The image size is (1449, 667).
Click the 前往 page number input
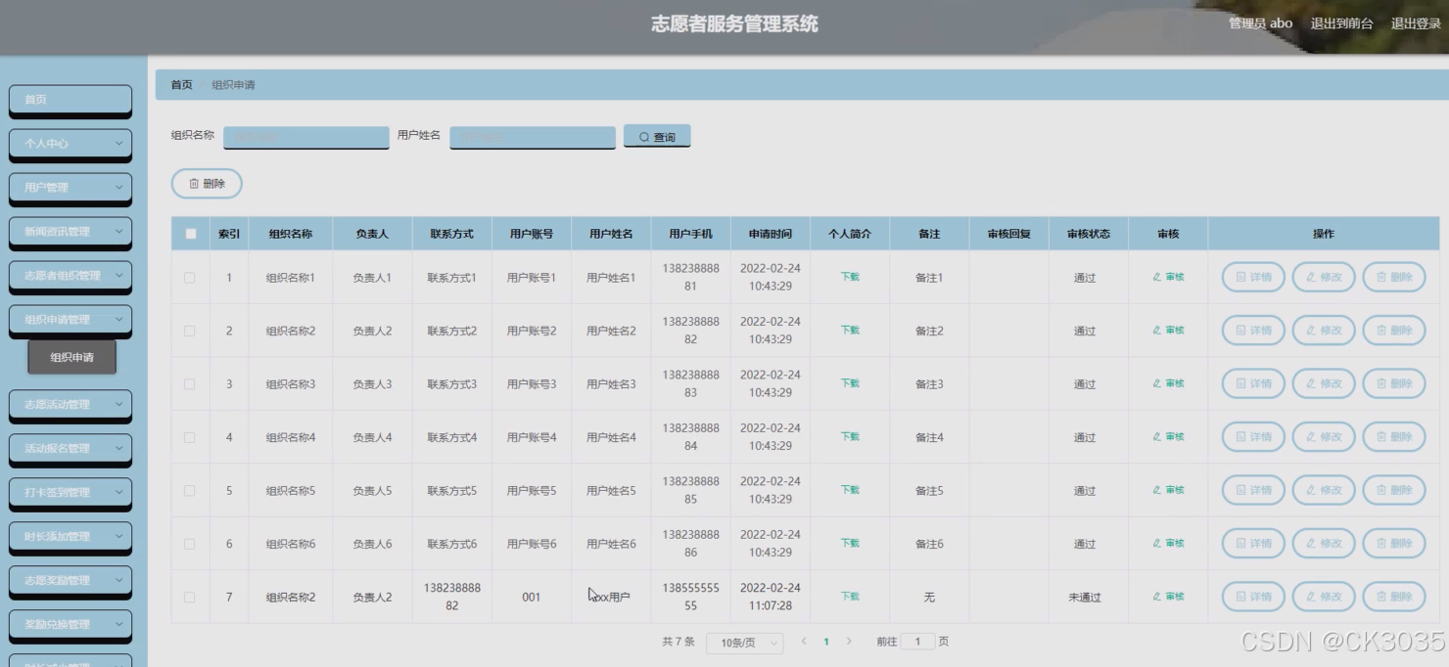pyautogui.click(x=917, y=642)
